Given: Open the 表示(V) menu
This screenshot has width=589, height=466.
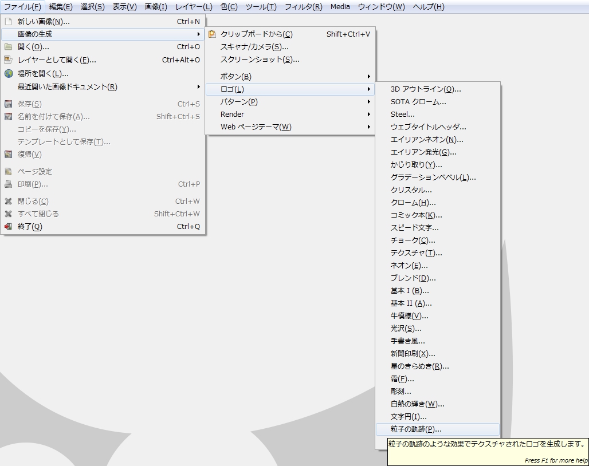Looking at the screenshot, I should tap(125, 7).
